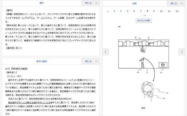Go to drawing page 5
This screenshot has width=187, height=116.
[x=127, y=11]
